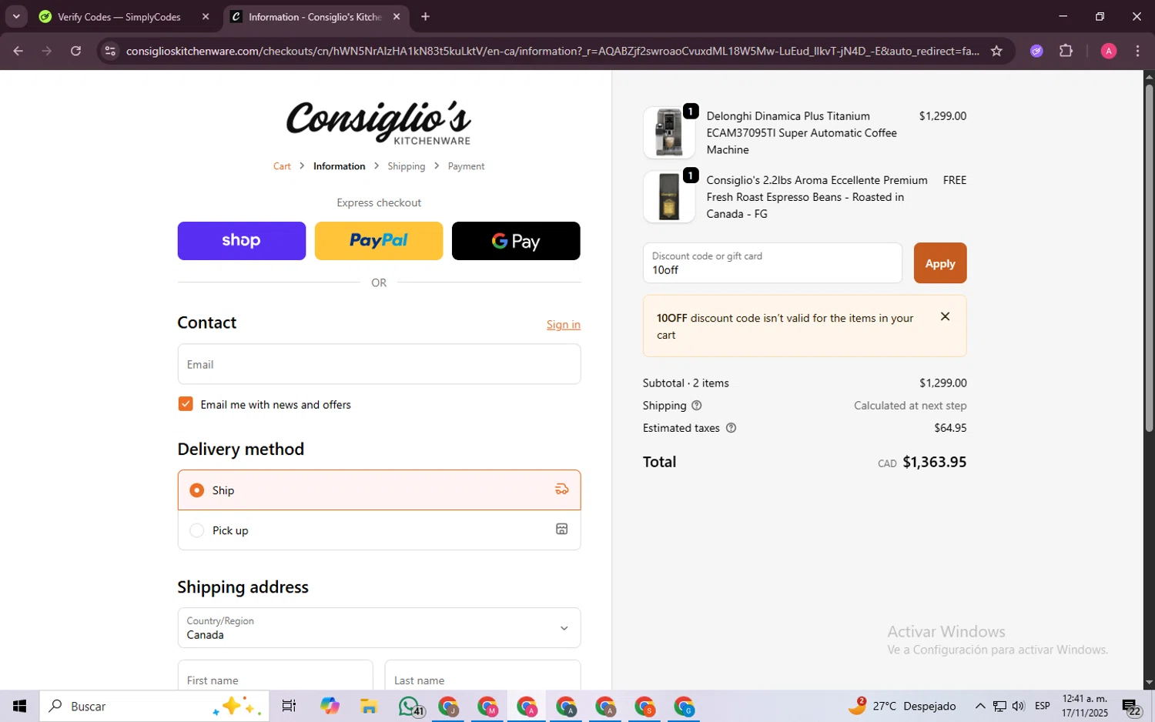Click the Discount code or gift card field
Viewport: 1155px width, 722px height.
point(772,263)
